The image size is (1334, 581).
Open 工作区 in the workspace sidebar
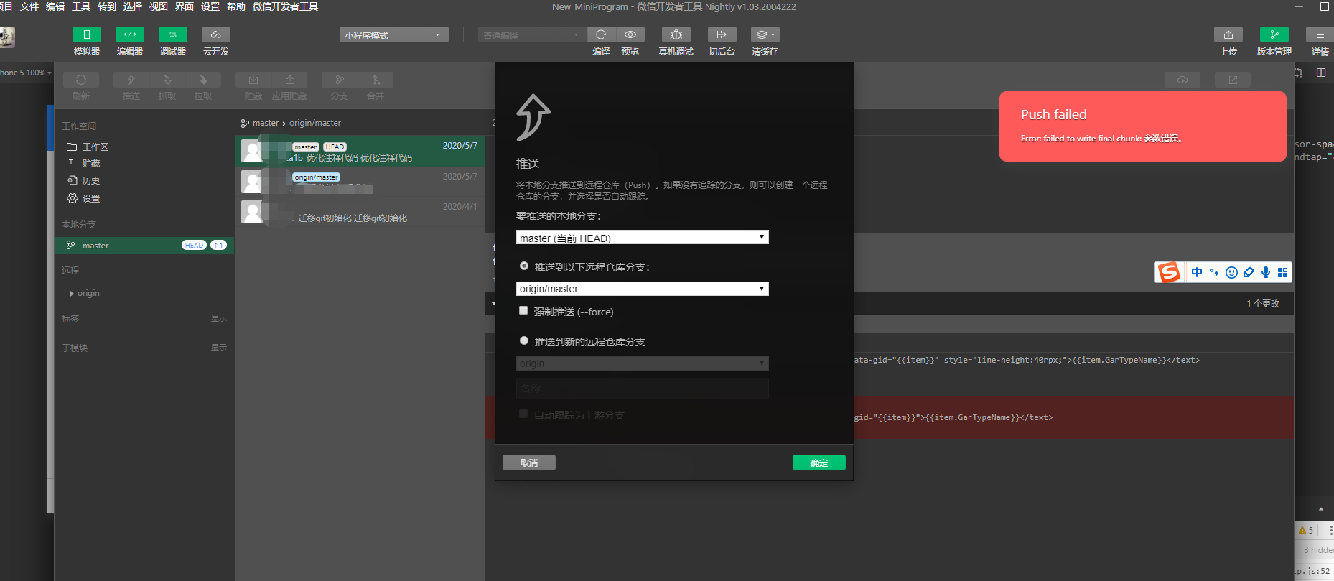click(x=95, y=147)
